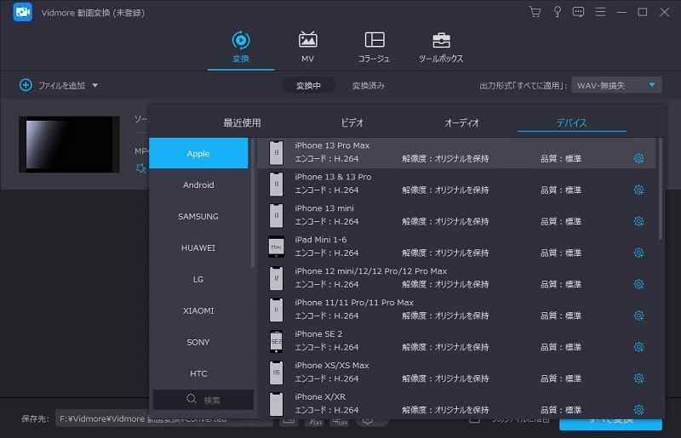Click the iPhone 13 mini device icon
681x438 pixels.
point(276,216)
